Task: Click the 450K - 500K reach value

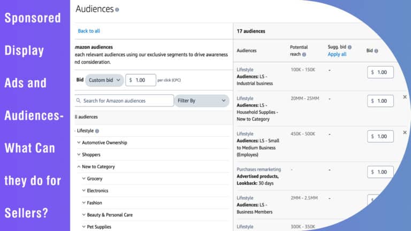Action: click(x=303, y=134)
